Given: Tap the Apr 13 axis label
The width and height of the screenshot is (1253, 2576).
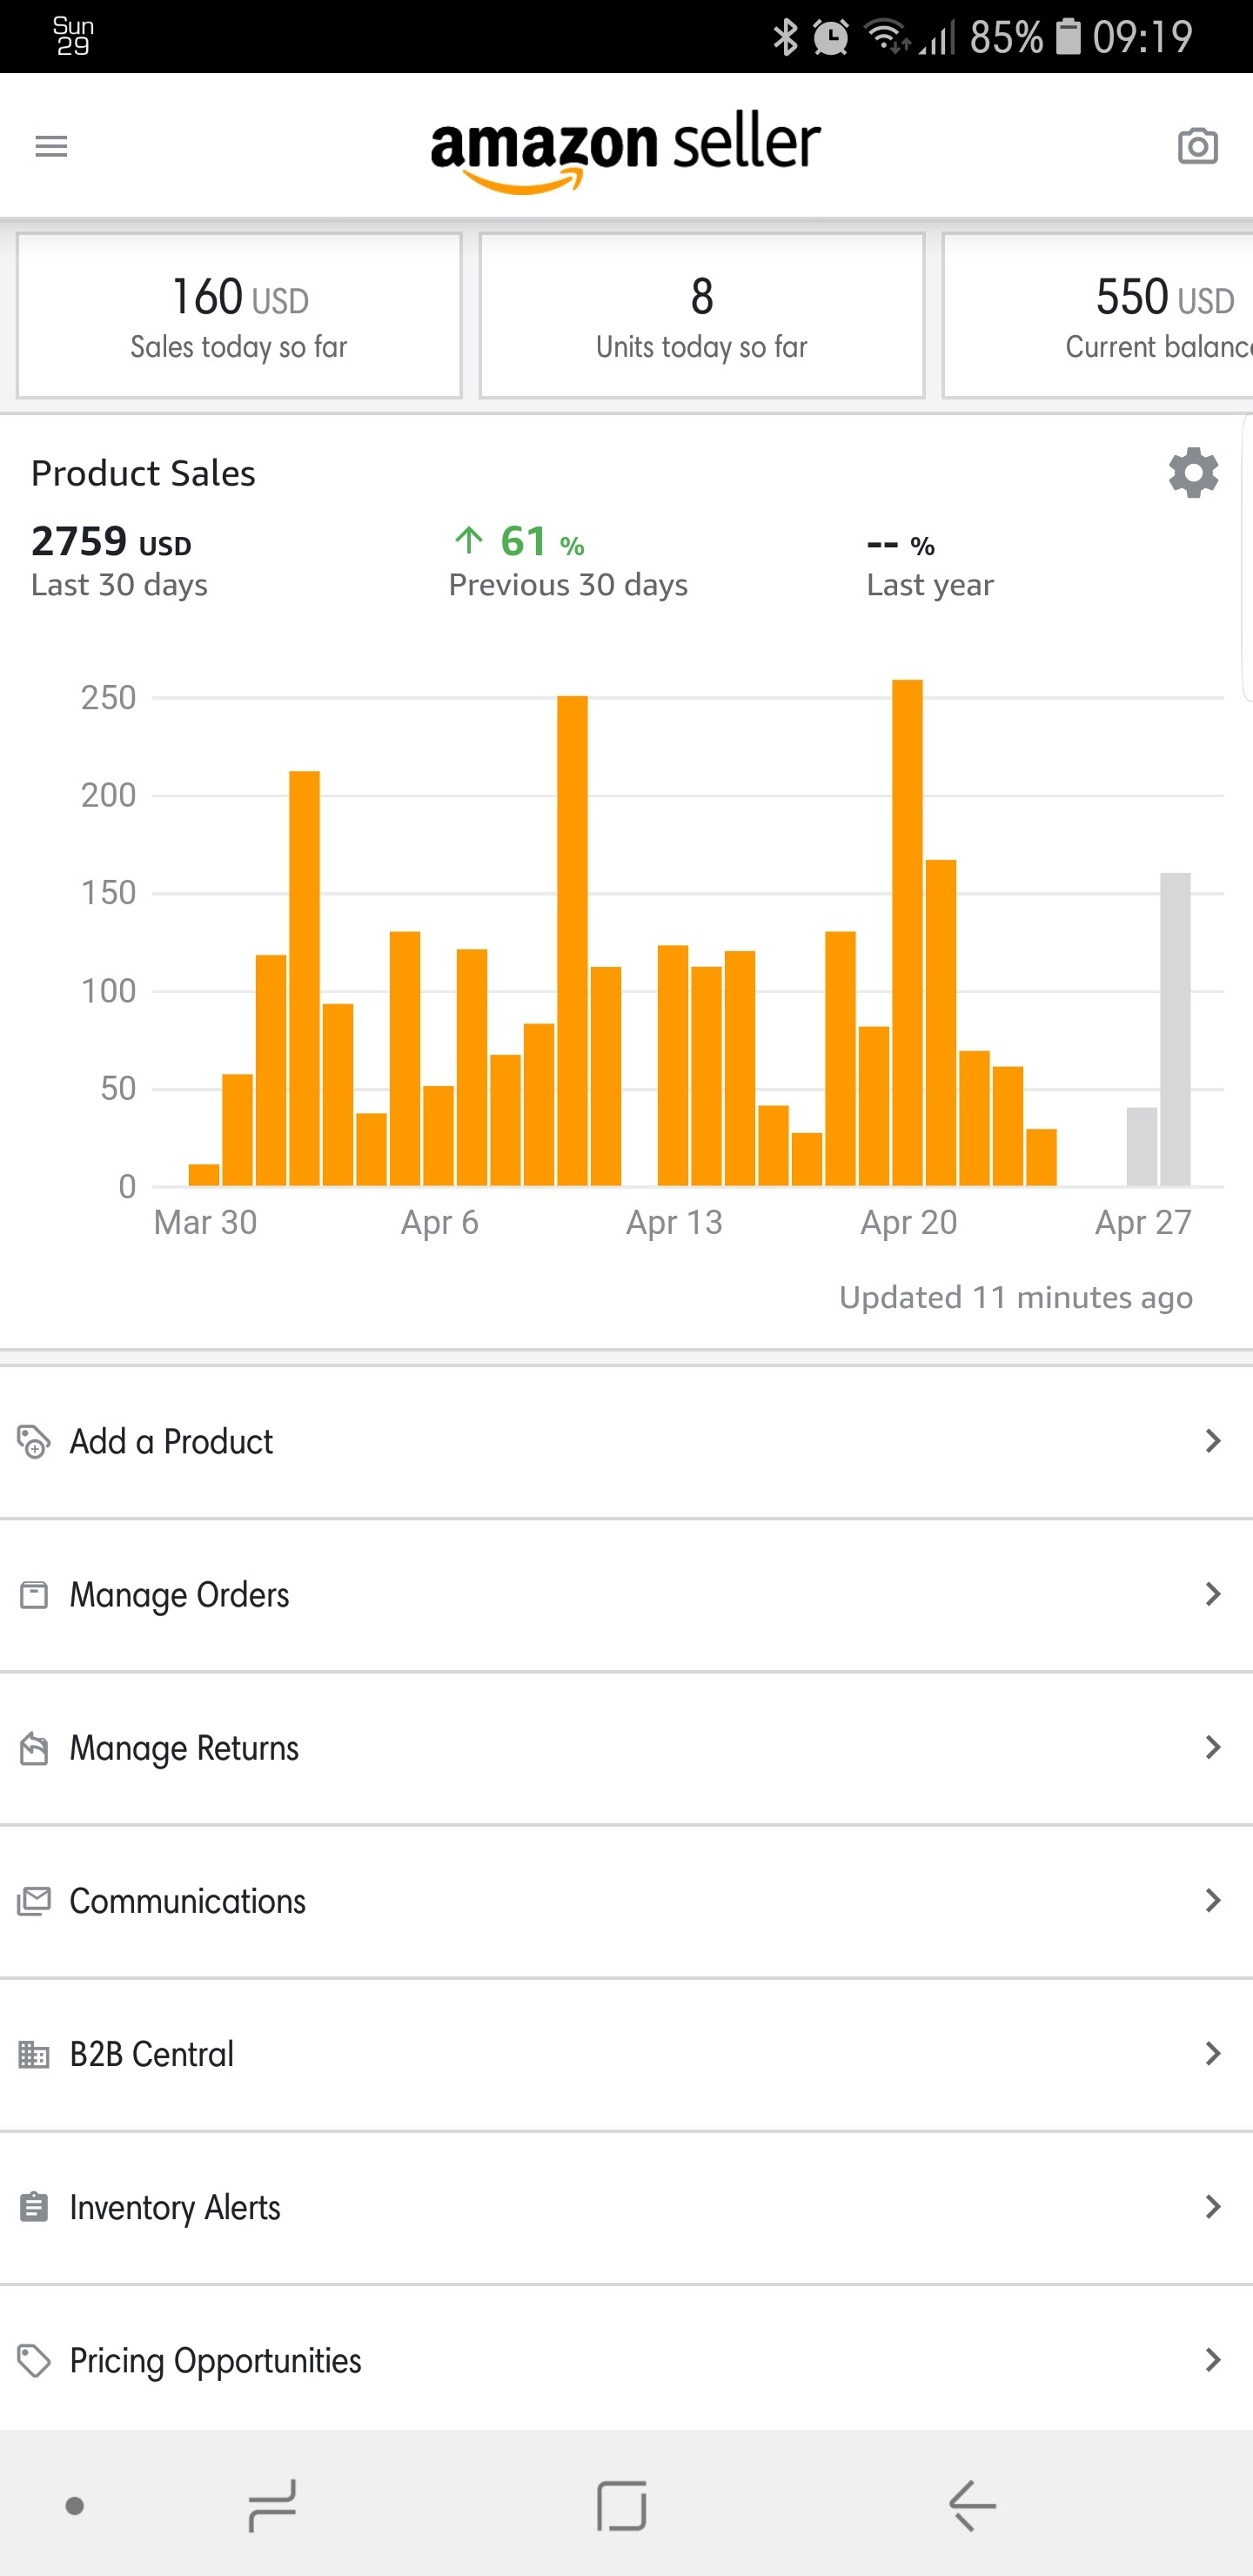Looking at the screenshot, I should tap(674, 1222).
